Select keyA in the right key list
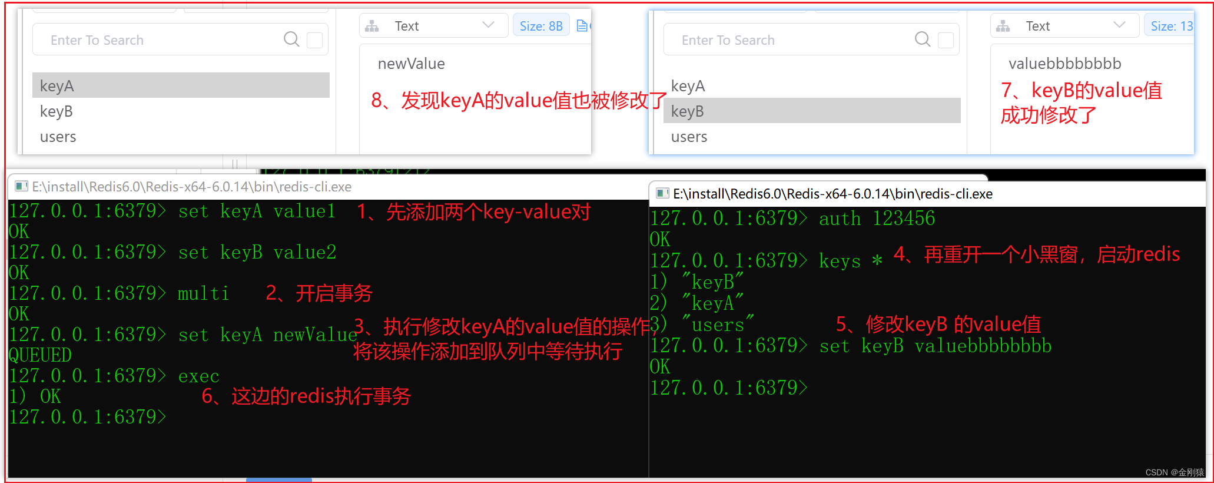Screen dimensions: 1214x483 (x=812, y=85)
